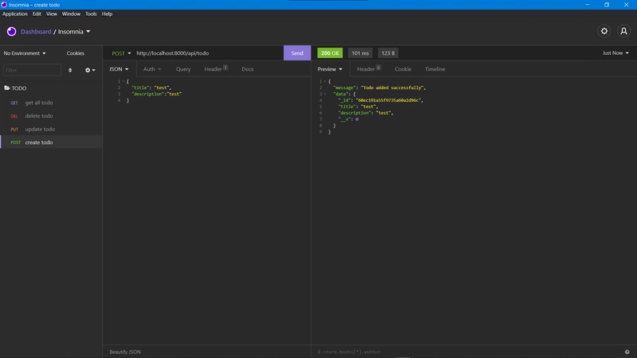637x358 pixels.
Task: Switch to the Cookie tab
Action: tap(403, 69)
